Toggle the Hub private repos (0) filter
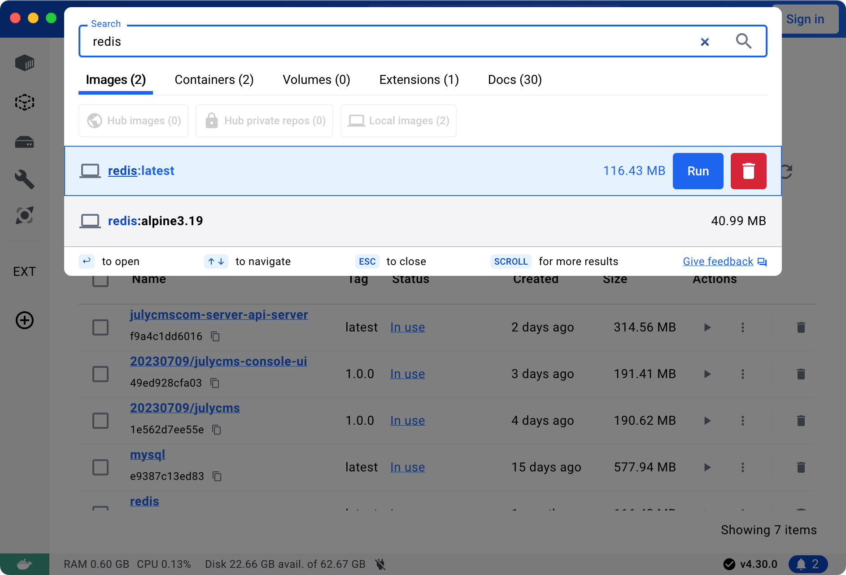This screenshot has width=846, height=575. [x=265, y=121]
